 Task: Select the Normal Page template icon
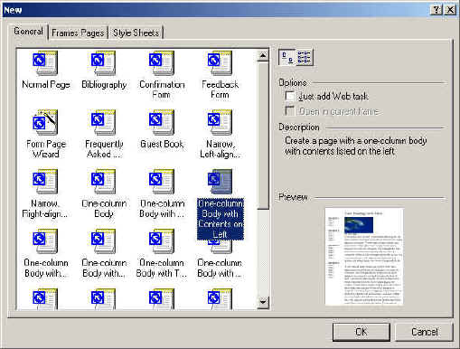coord(45,63)
